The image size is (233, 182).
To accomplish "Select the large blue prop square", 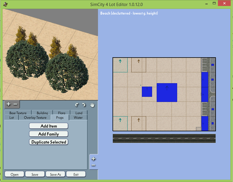I will click(167, 93).
